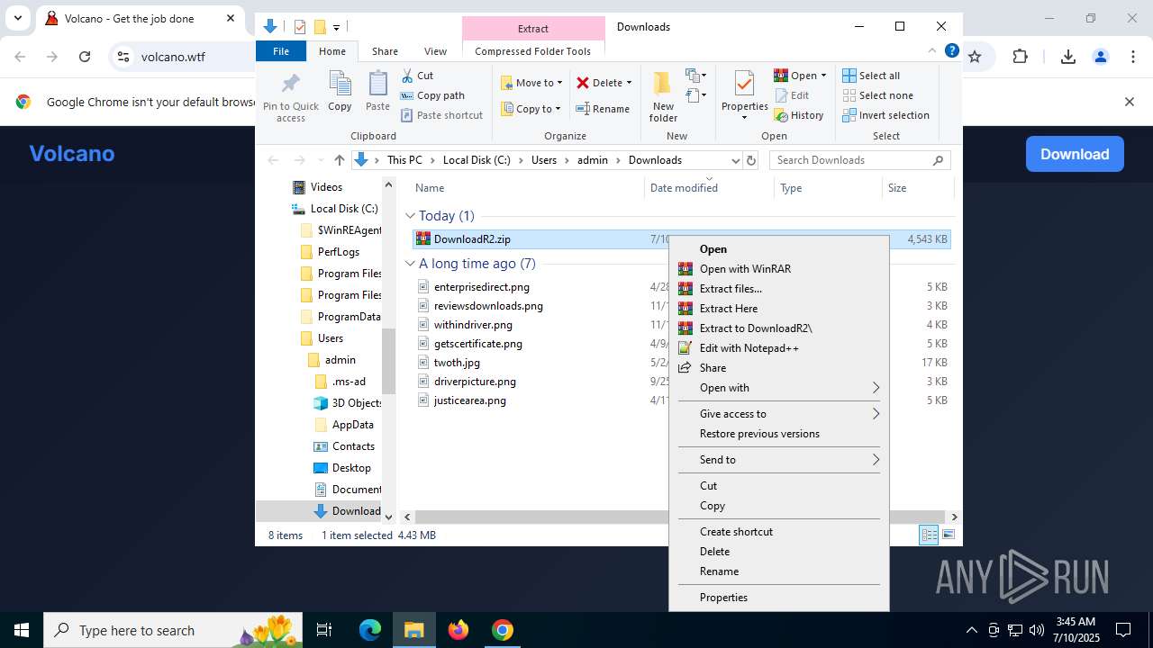Go up one folder level arrow
The height and width of the screenshot is (648, 1153).
click(x=339, y=160)
